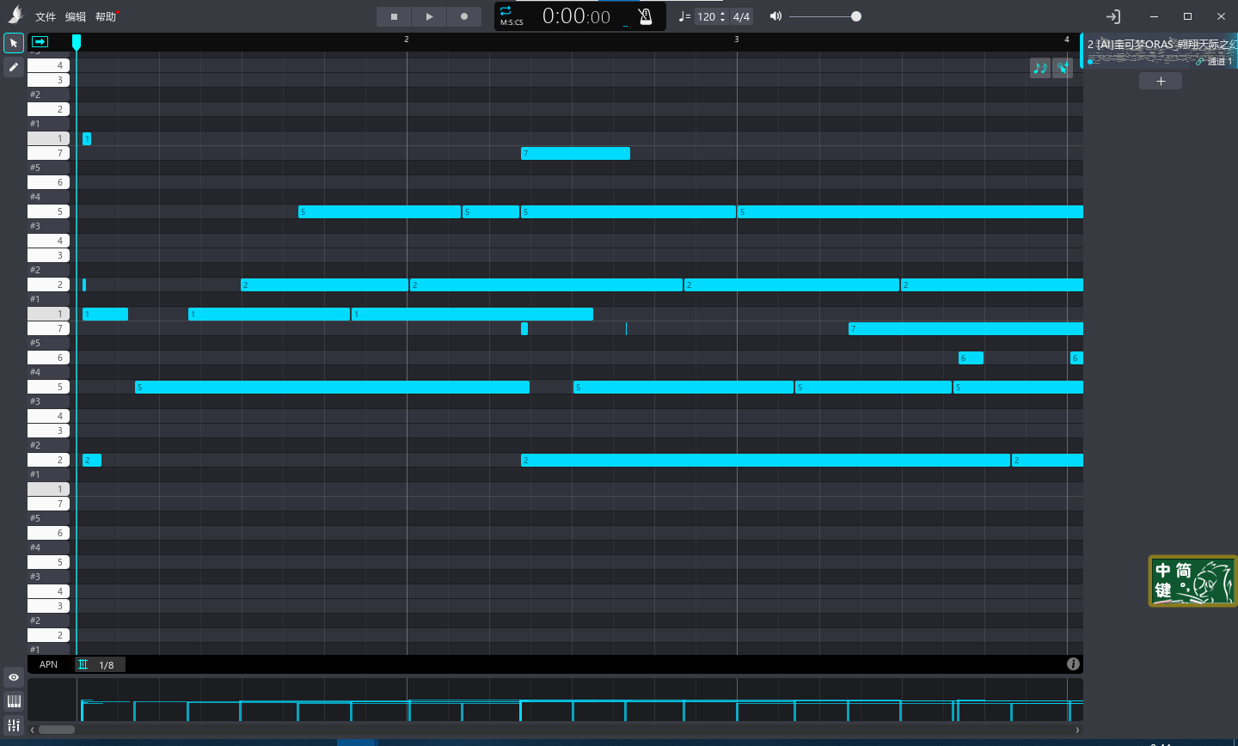Select the arrow pointer tool
Viewport: 1238px width, 746px height.
point(14,43)
